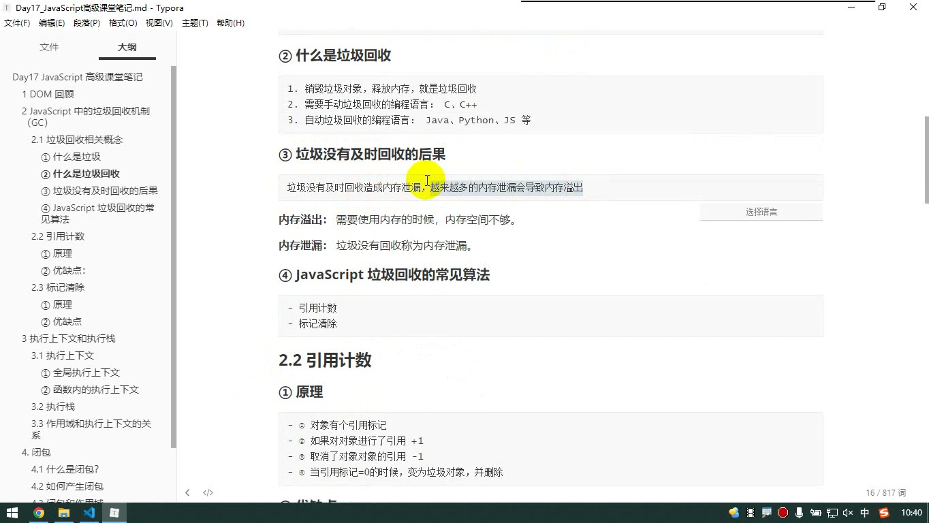Select outline item ① 全局执行上下文
Image resolution: width=929 pixels, height=523 pixels.
[80, 373]
